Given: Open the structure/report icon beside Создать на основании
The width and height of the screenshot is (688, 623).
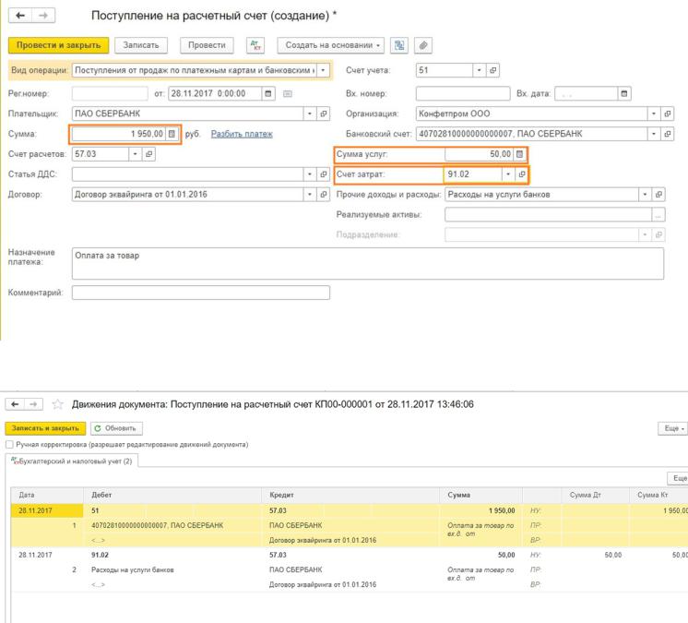Looking at the screenshot, I should [401, 45].
